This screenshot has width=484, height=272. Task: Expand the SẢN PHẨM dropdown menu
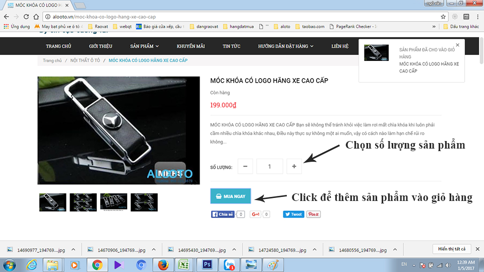[x=145, y=46]
